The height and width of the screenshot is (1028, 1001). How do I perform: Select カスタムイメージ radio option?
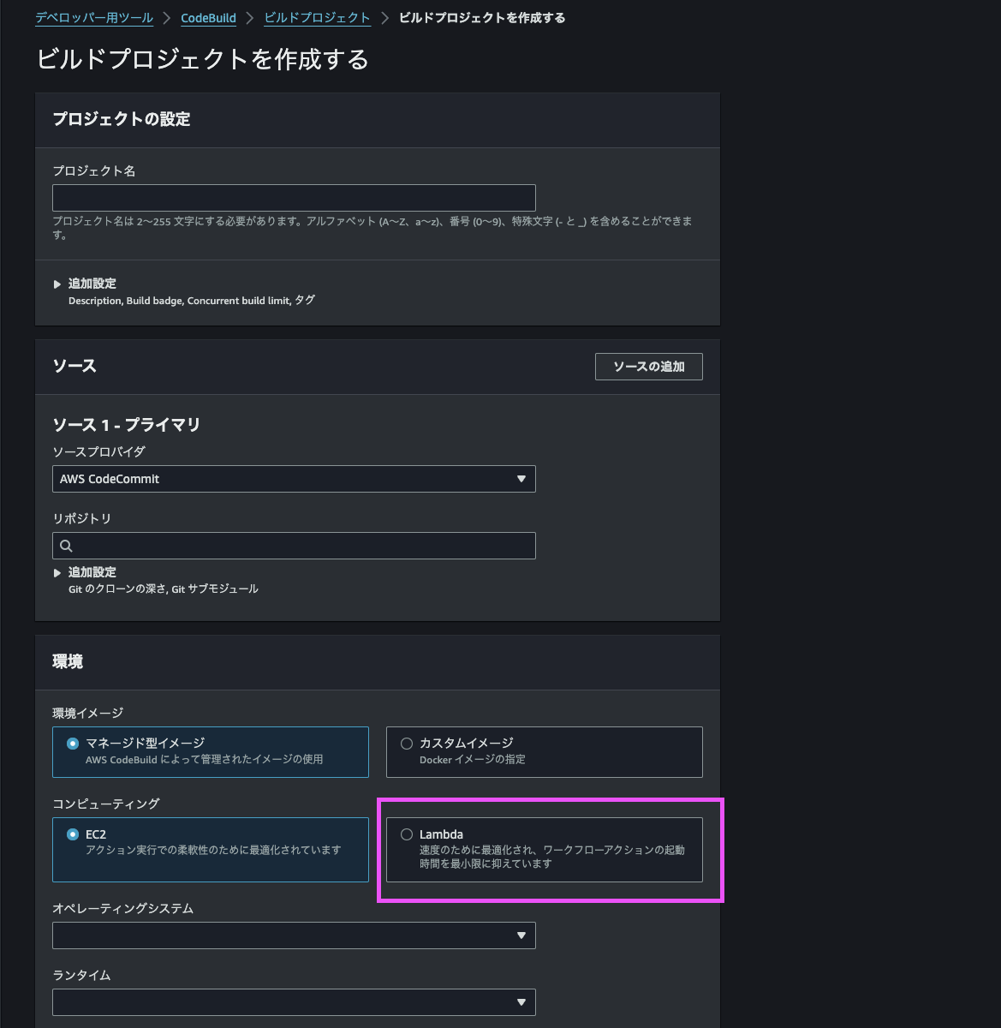click(407, 744)
